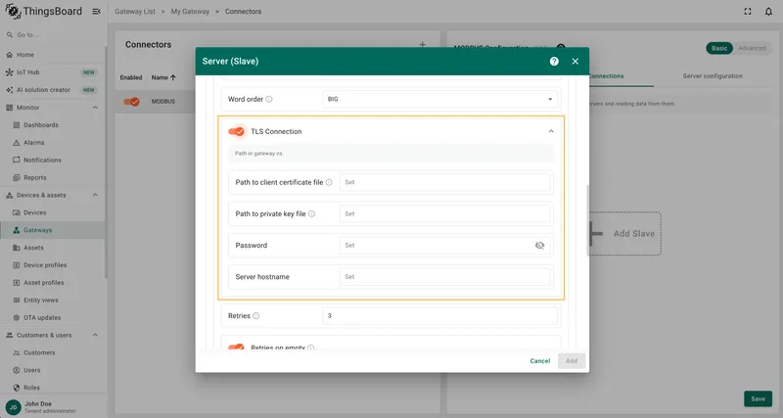This screenshot has width=783, height=418.
Task: Collapse the sidebar menu toggle icon
Action: (x=96, y=12)
